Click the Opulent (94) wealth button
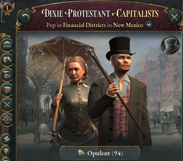The height and width of the screenshot is (161, 183). tap(100, 153)
